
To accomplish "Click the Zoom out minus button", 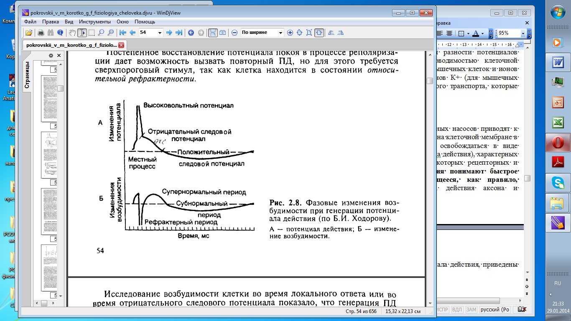I will click(235, 33).
